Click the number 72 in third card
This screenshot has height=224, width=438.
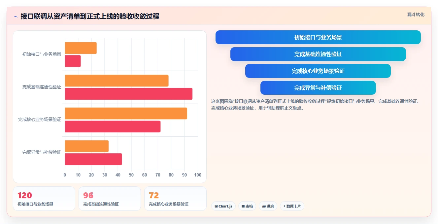click(154, 195)
